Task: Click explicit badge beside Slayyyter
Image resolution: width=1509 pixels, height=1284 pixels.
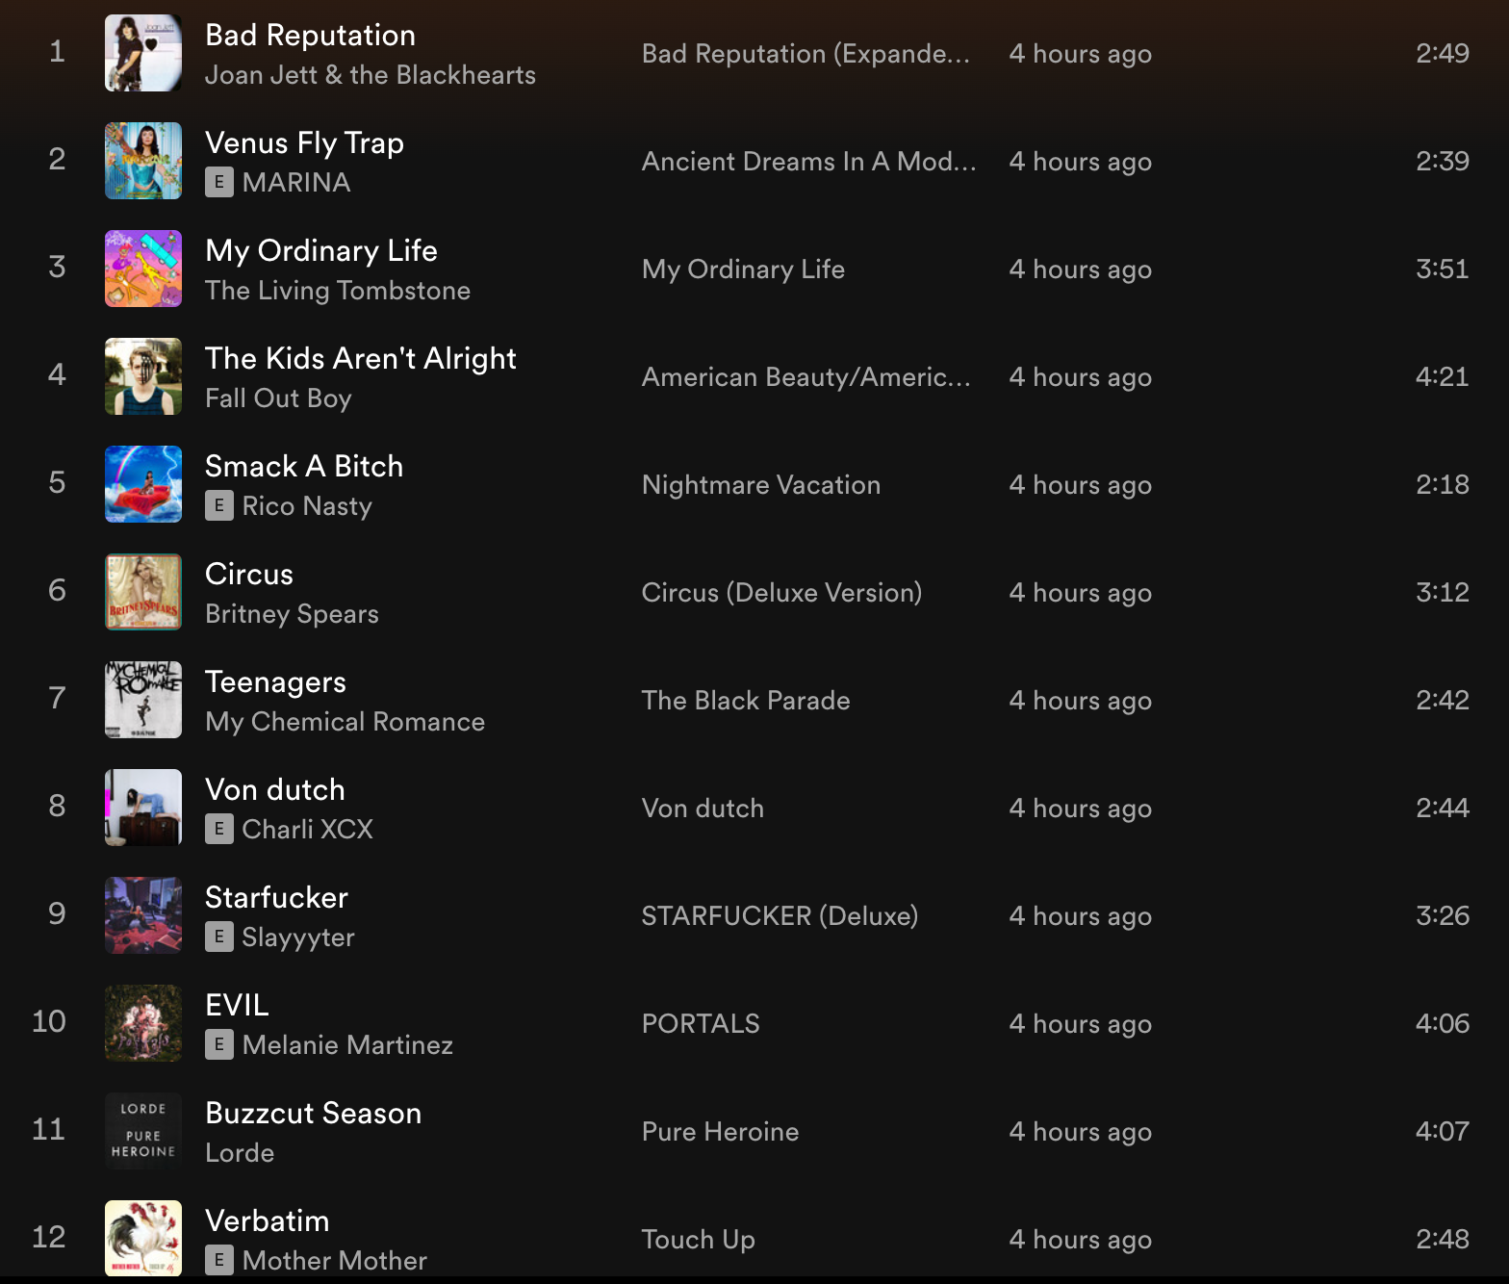Action: pos(219,937)
